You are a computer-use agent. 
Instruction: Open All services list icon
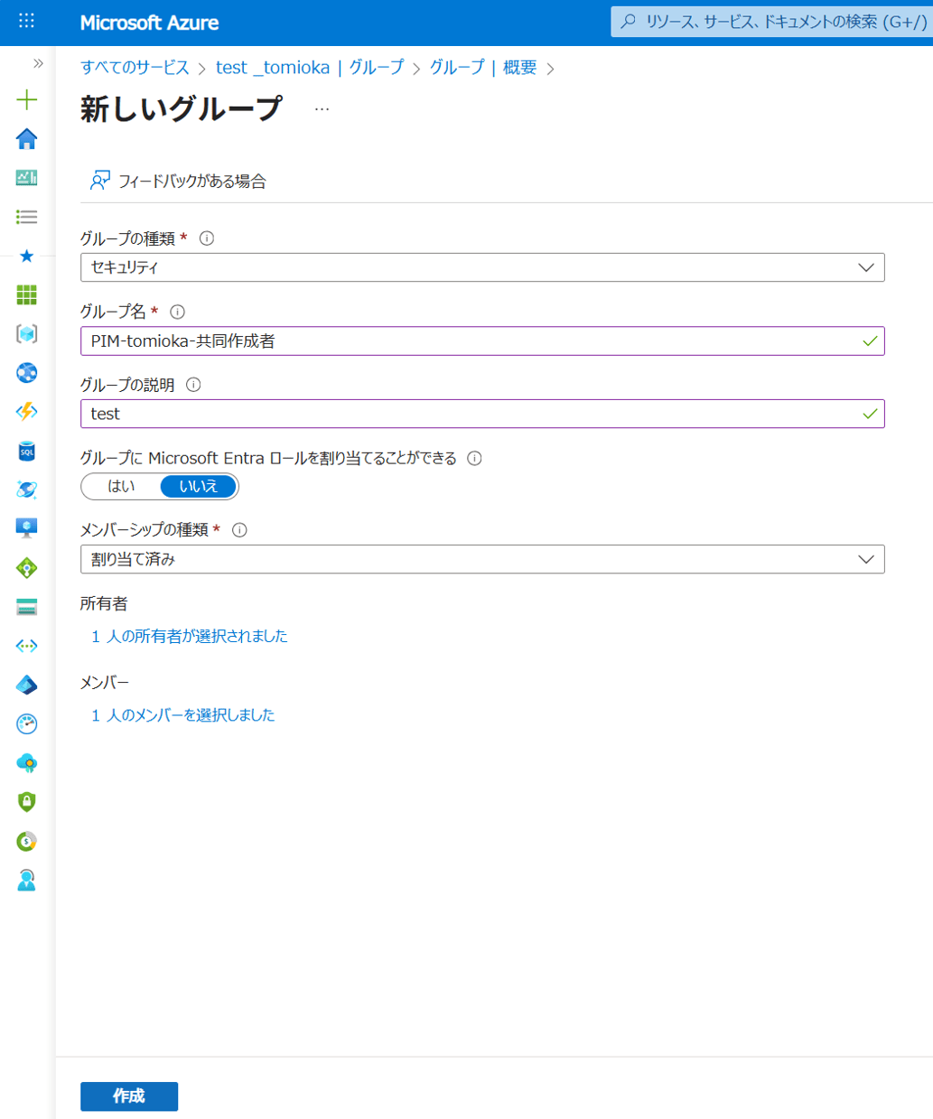tap(27, 217)
